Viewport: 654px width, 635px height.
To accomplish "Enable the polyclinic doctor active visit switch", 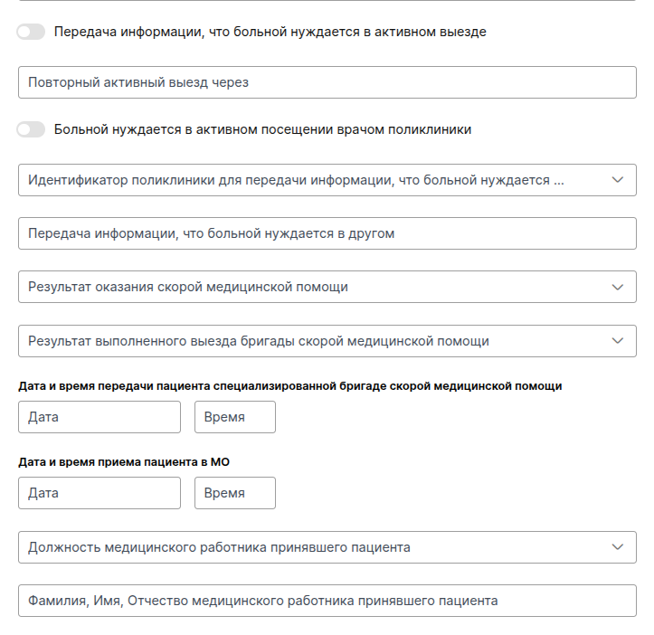I will coord(31,129).
